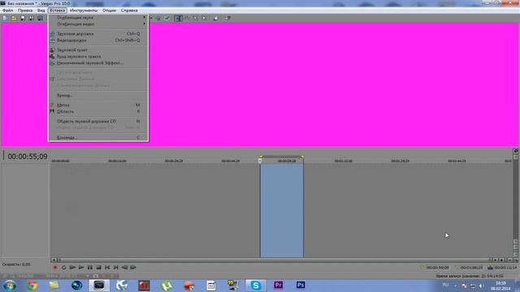Viewport: 520px width, 292px height.
Task: Open the Файл menu
Action: point(7,11)
